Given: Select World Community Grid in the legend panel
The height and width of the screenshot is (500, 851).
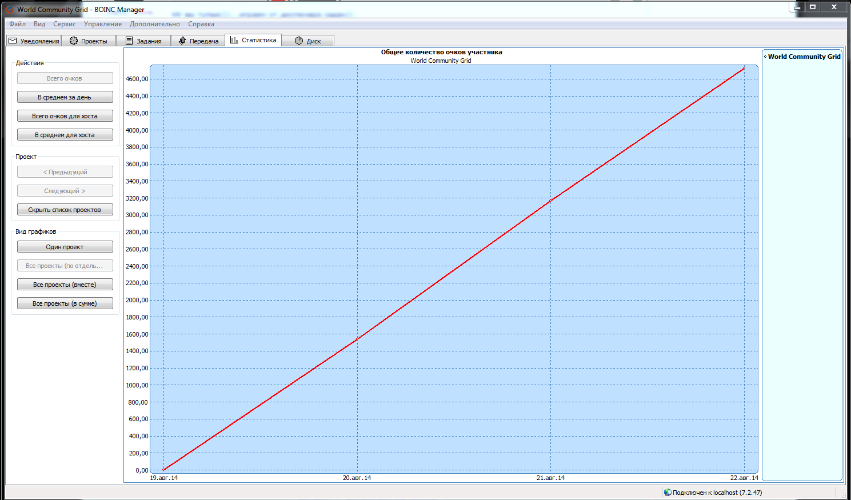Looking at the screenshot, I should (x=804, y=57).
